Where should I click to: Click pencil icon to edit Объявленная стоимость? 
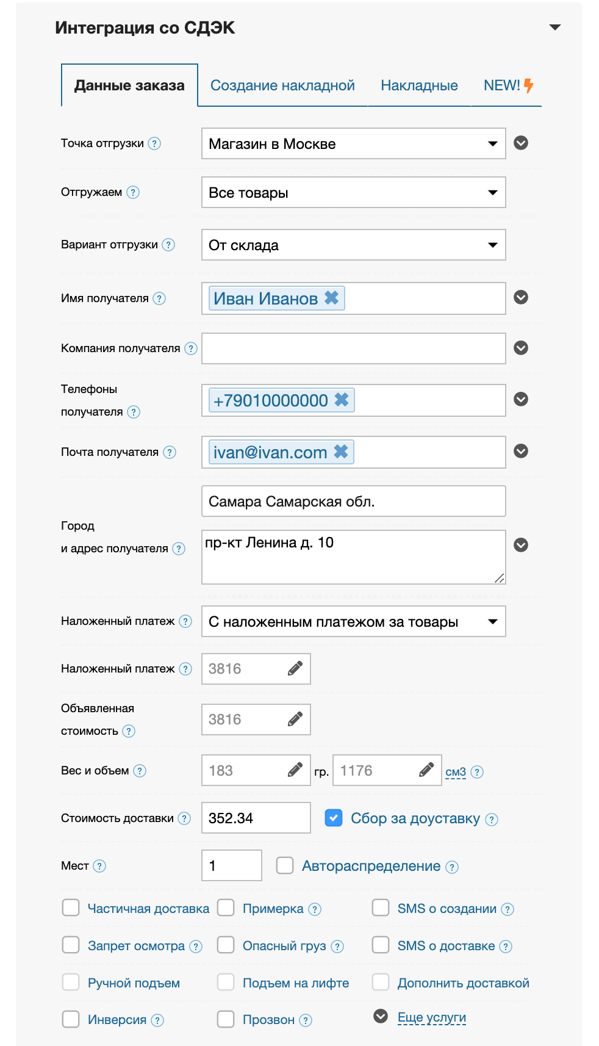click(x=295, y=720)
